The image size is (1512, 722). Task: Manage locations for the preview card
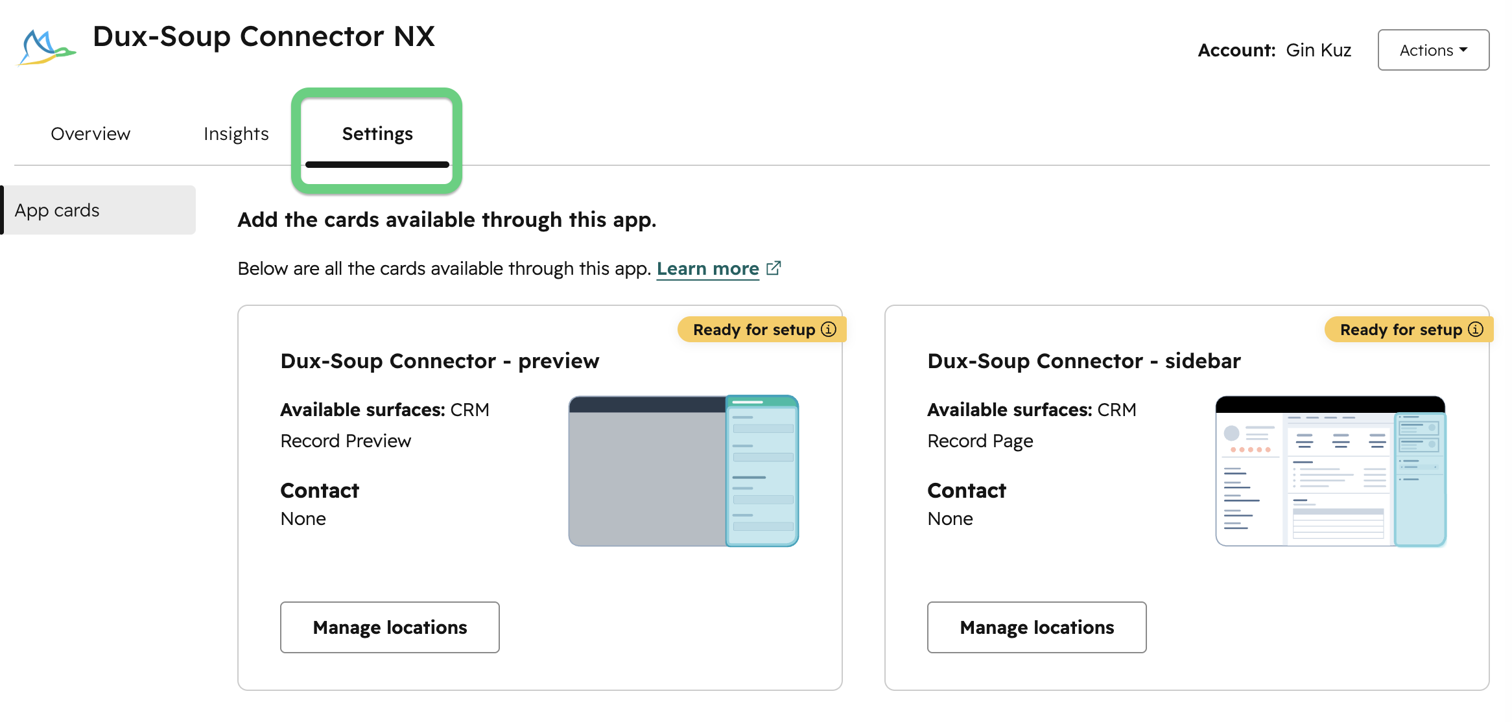(x=390, y=627)
